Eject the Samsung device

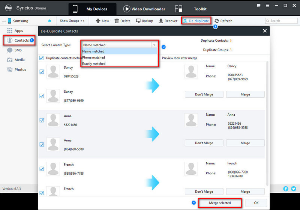pos(49,21)
